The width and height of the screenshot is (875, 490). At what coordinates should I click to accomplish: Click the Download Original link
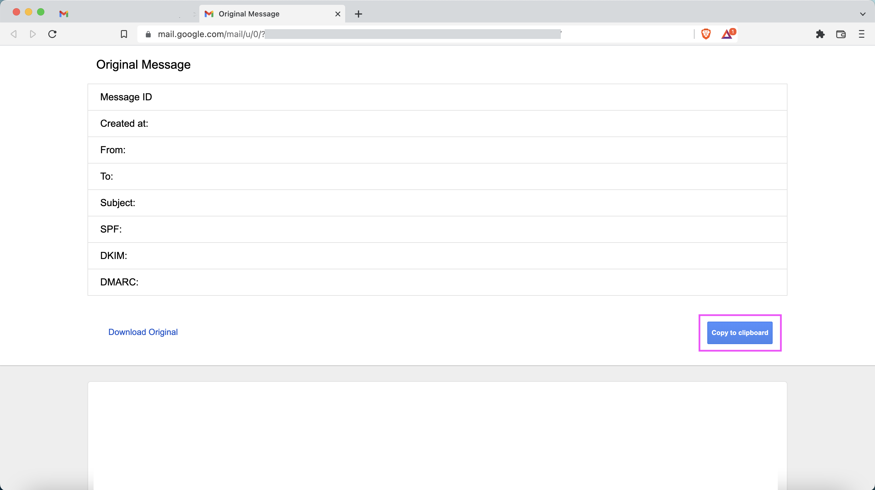point(143,332)
